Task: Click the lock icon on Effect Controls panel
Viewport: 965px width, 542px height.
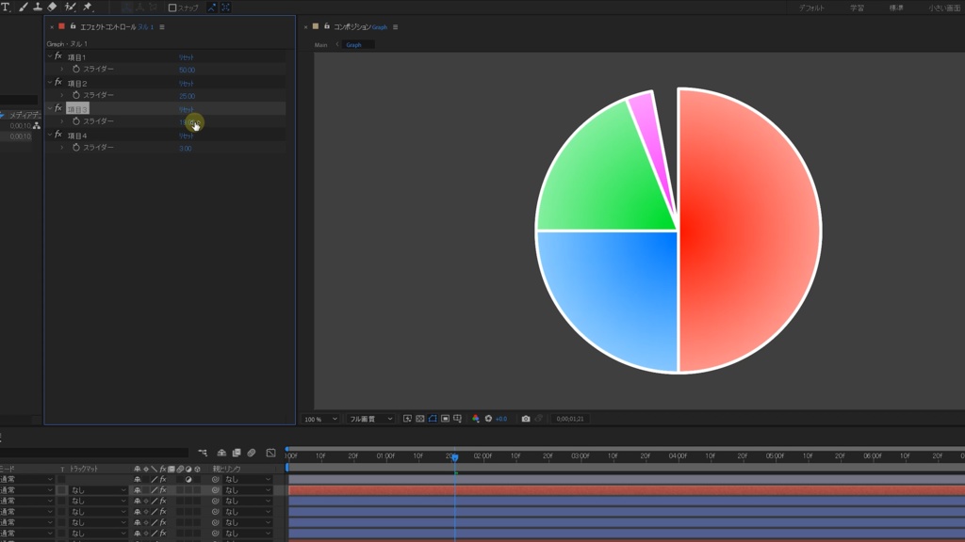Action: point(73,26)
